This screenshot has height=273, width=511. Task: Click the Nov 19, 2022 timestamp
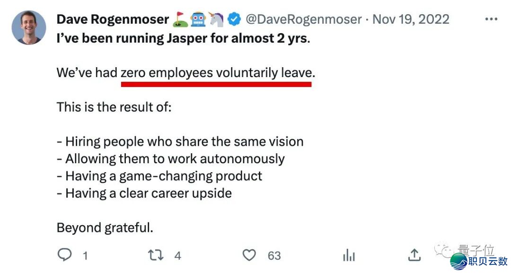(411, 19)
